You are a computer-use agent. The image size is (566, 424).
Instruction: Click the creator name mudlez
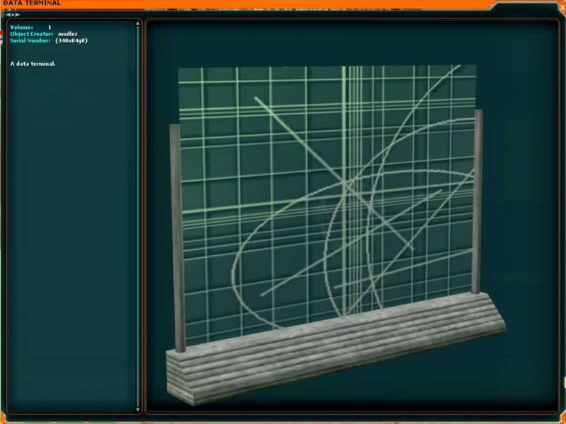tap(68, 34)
